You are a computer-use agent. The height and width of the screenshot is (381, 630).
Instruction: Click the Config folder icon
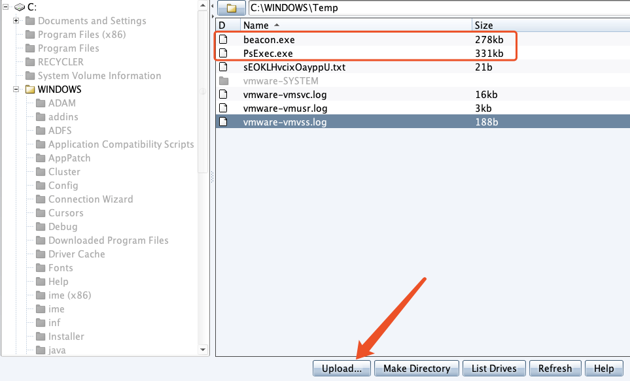[41, 186]
